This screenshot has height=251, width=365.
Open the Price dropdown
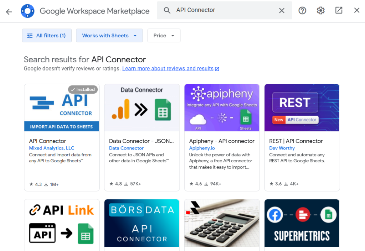click(x=164, y=36)
